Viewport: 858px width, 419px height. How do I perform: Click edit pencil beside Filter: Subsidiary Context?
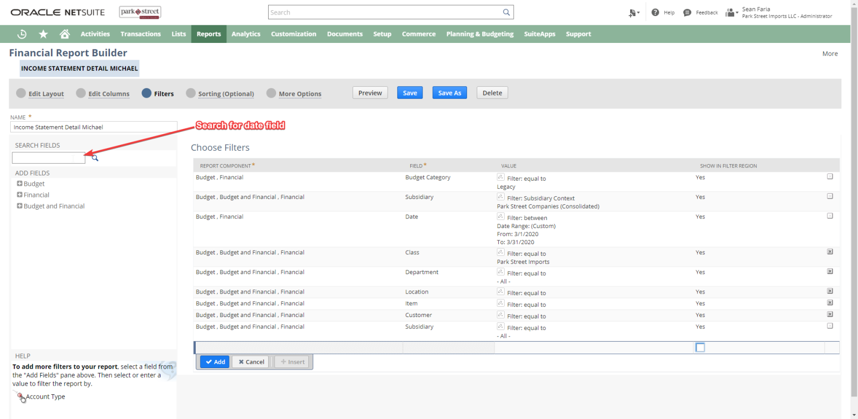pyautogui.click(x=500, y=197)
